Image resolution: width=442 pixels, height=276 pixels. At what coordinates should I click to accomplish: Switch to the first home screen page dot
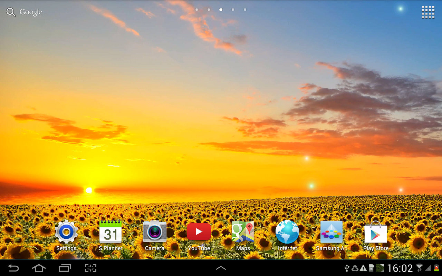[x=197, y=10]
